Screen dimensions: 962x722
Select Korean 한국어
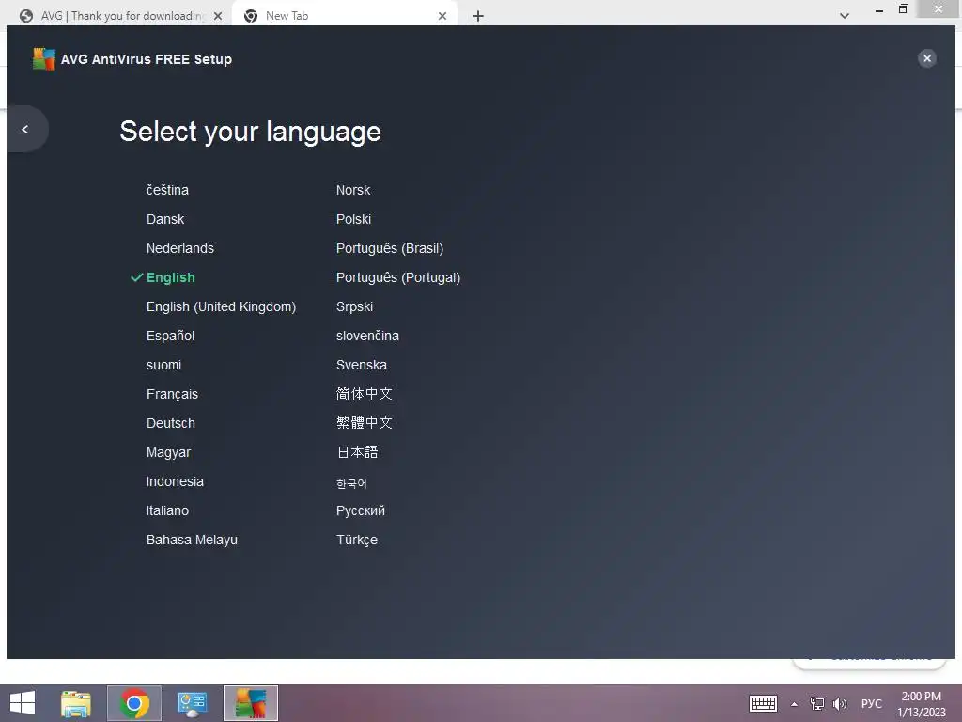click(x=351, y=484)
